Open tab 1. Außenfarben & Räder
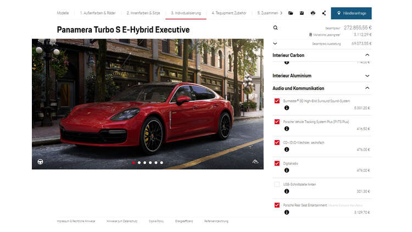412x232 pixels. click(x=98, y=13)
